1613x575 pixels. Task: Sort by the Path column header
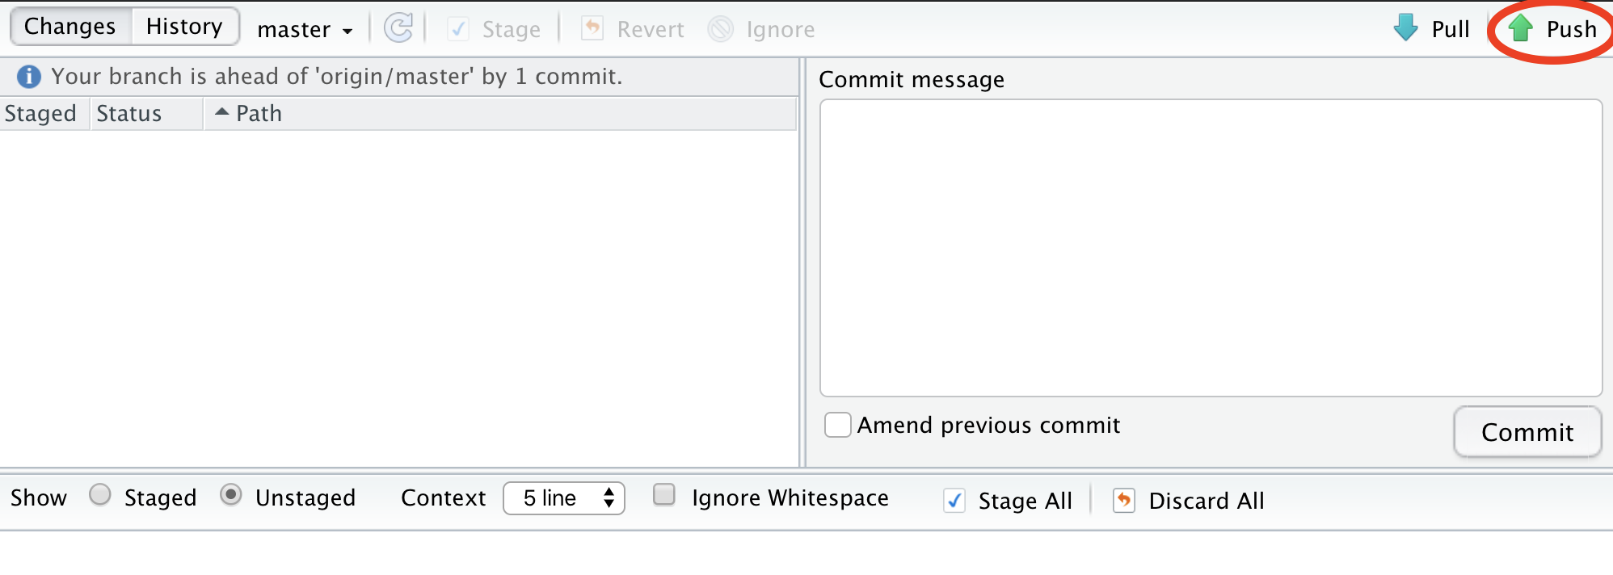click(500, 114)
